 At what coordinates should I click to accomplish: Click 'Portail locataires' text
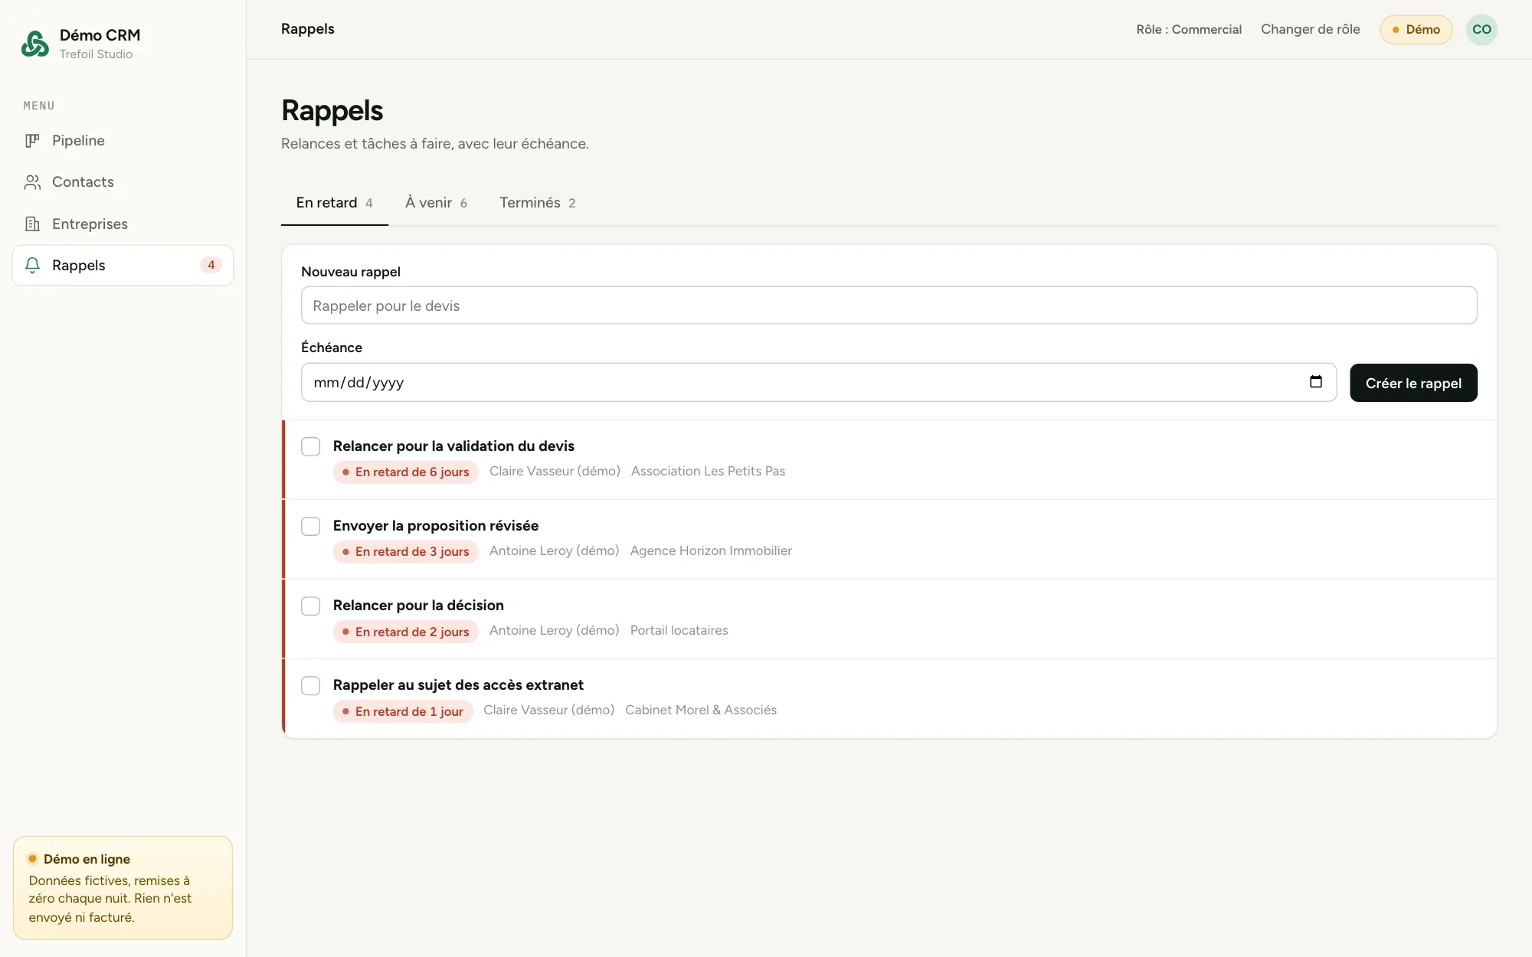[679, 631]
